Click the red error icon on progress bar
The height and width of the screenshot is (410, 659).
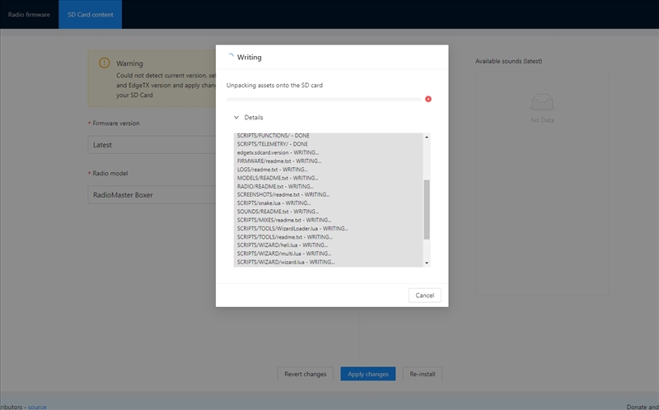tap(428, 99)
